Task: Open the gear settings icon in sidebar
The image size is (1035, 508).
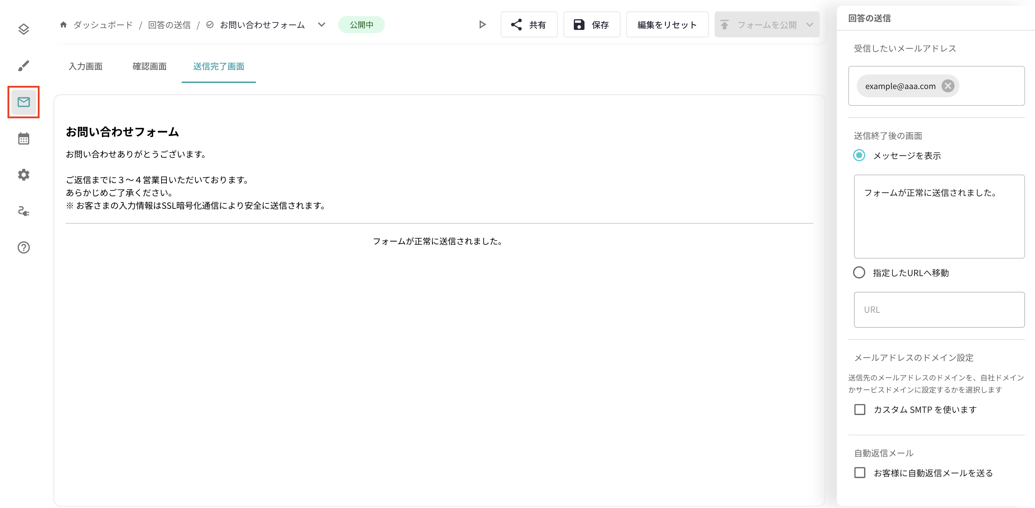Action: point(24,175)
